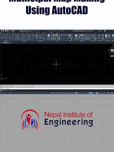
Task: Expand the Draw panel dropdown
Action: point(6,41)
